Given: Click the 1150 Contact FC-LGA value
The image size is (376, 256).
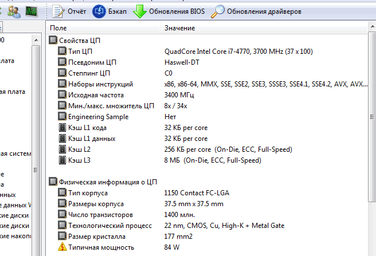Looking at the screenshot, I should 197,193.
